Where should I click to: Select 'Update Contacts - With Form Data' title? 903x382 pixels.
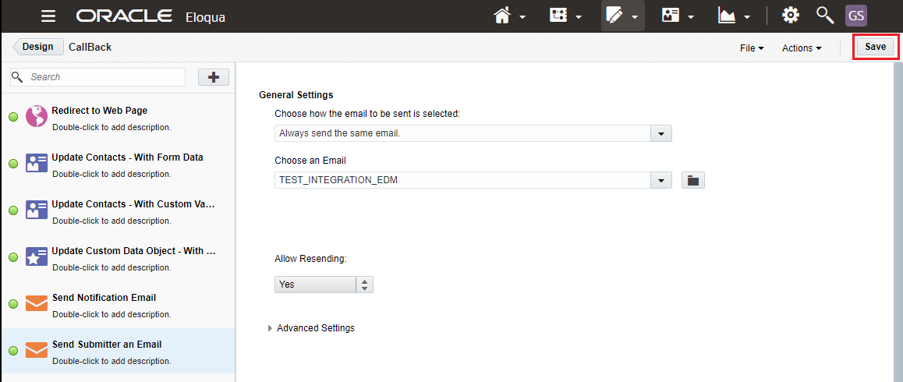click(x=127, y=157)
